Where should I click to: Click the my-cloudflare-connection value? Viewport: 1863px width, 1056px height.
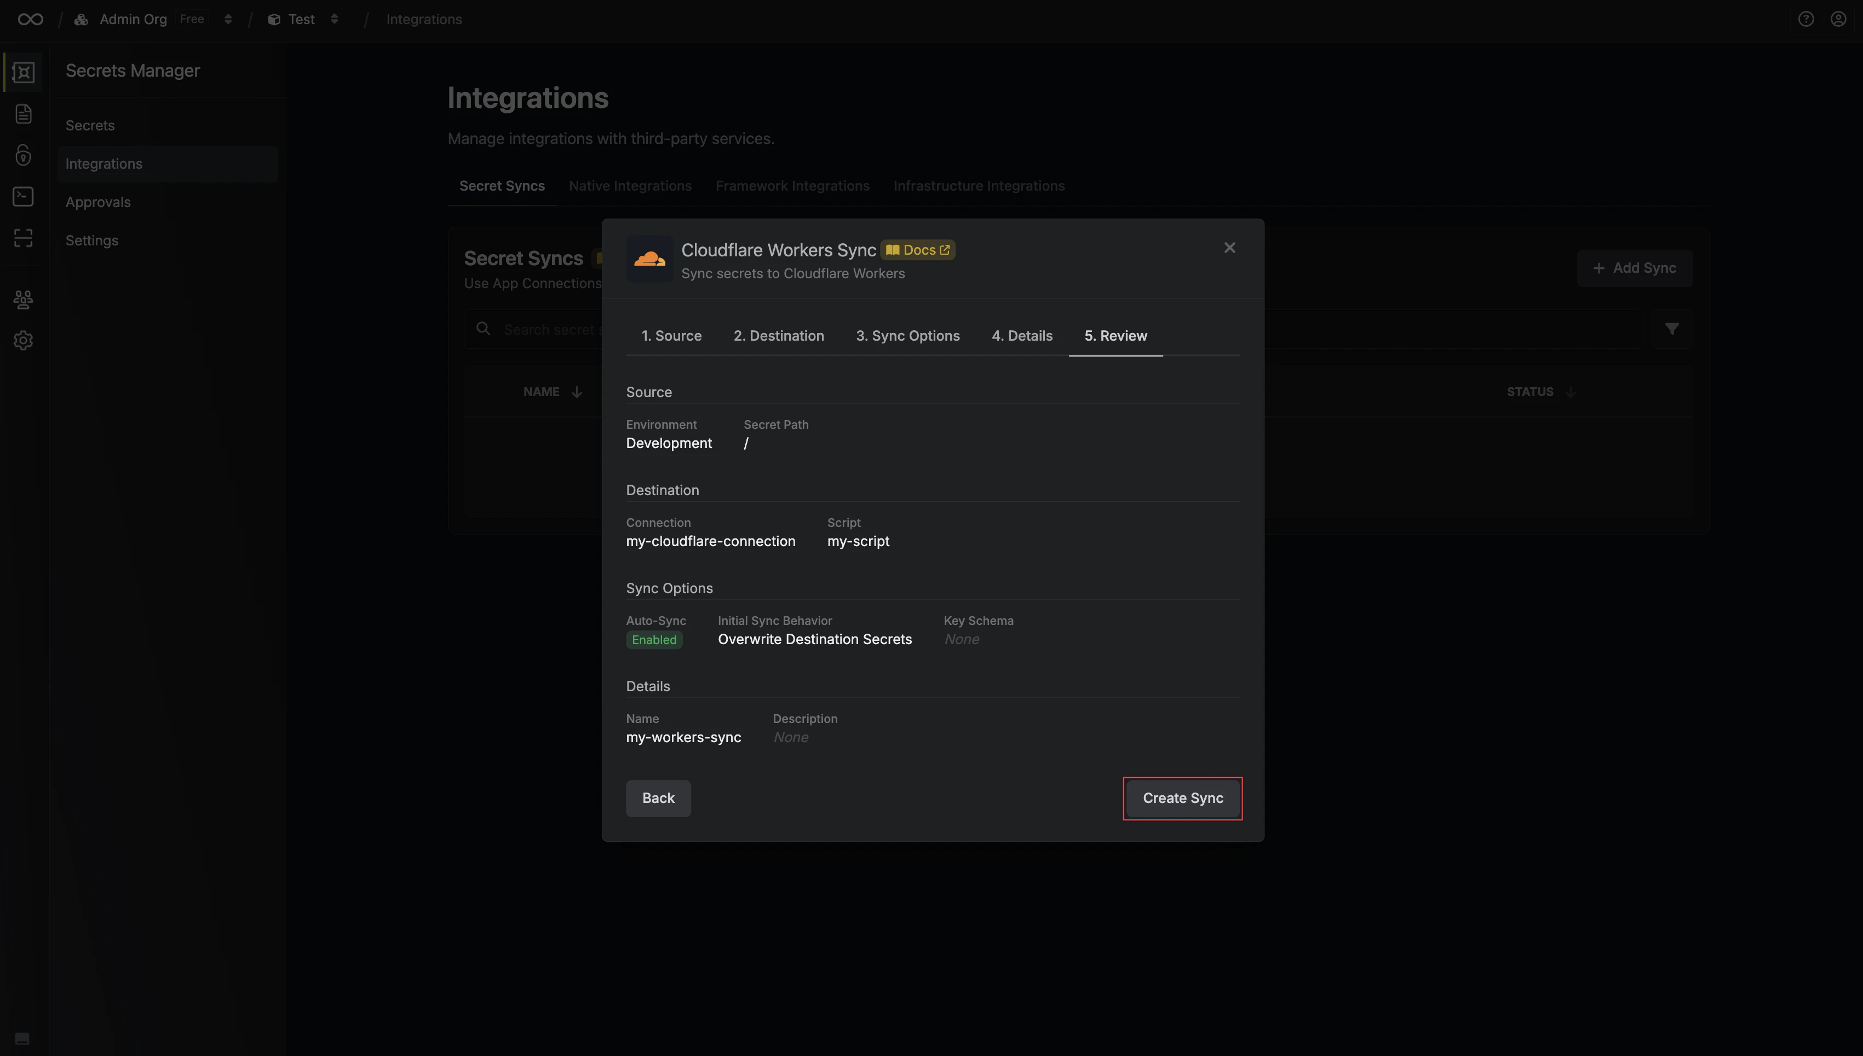(x=710, y=541)
